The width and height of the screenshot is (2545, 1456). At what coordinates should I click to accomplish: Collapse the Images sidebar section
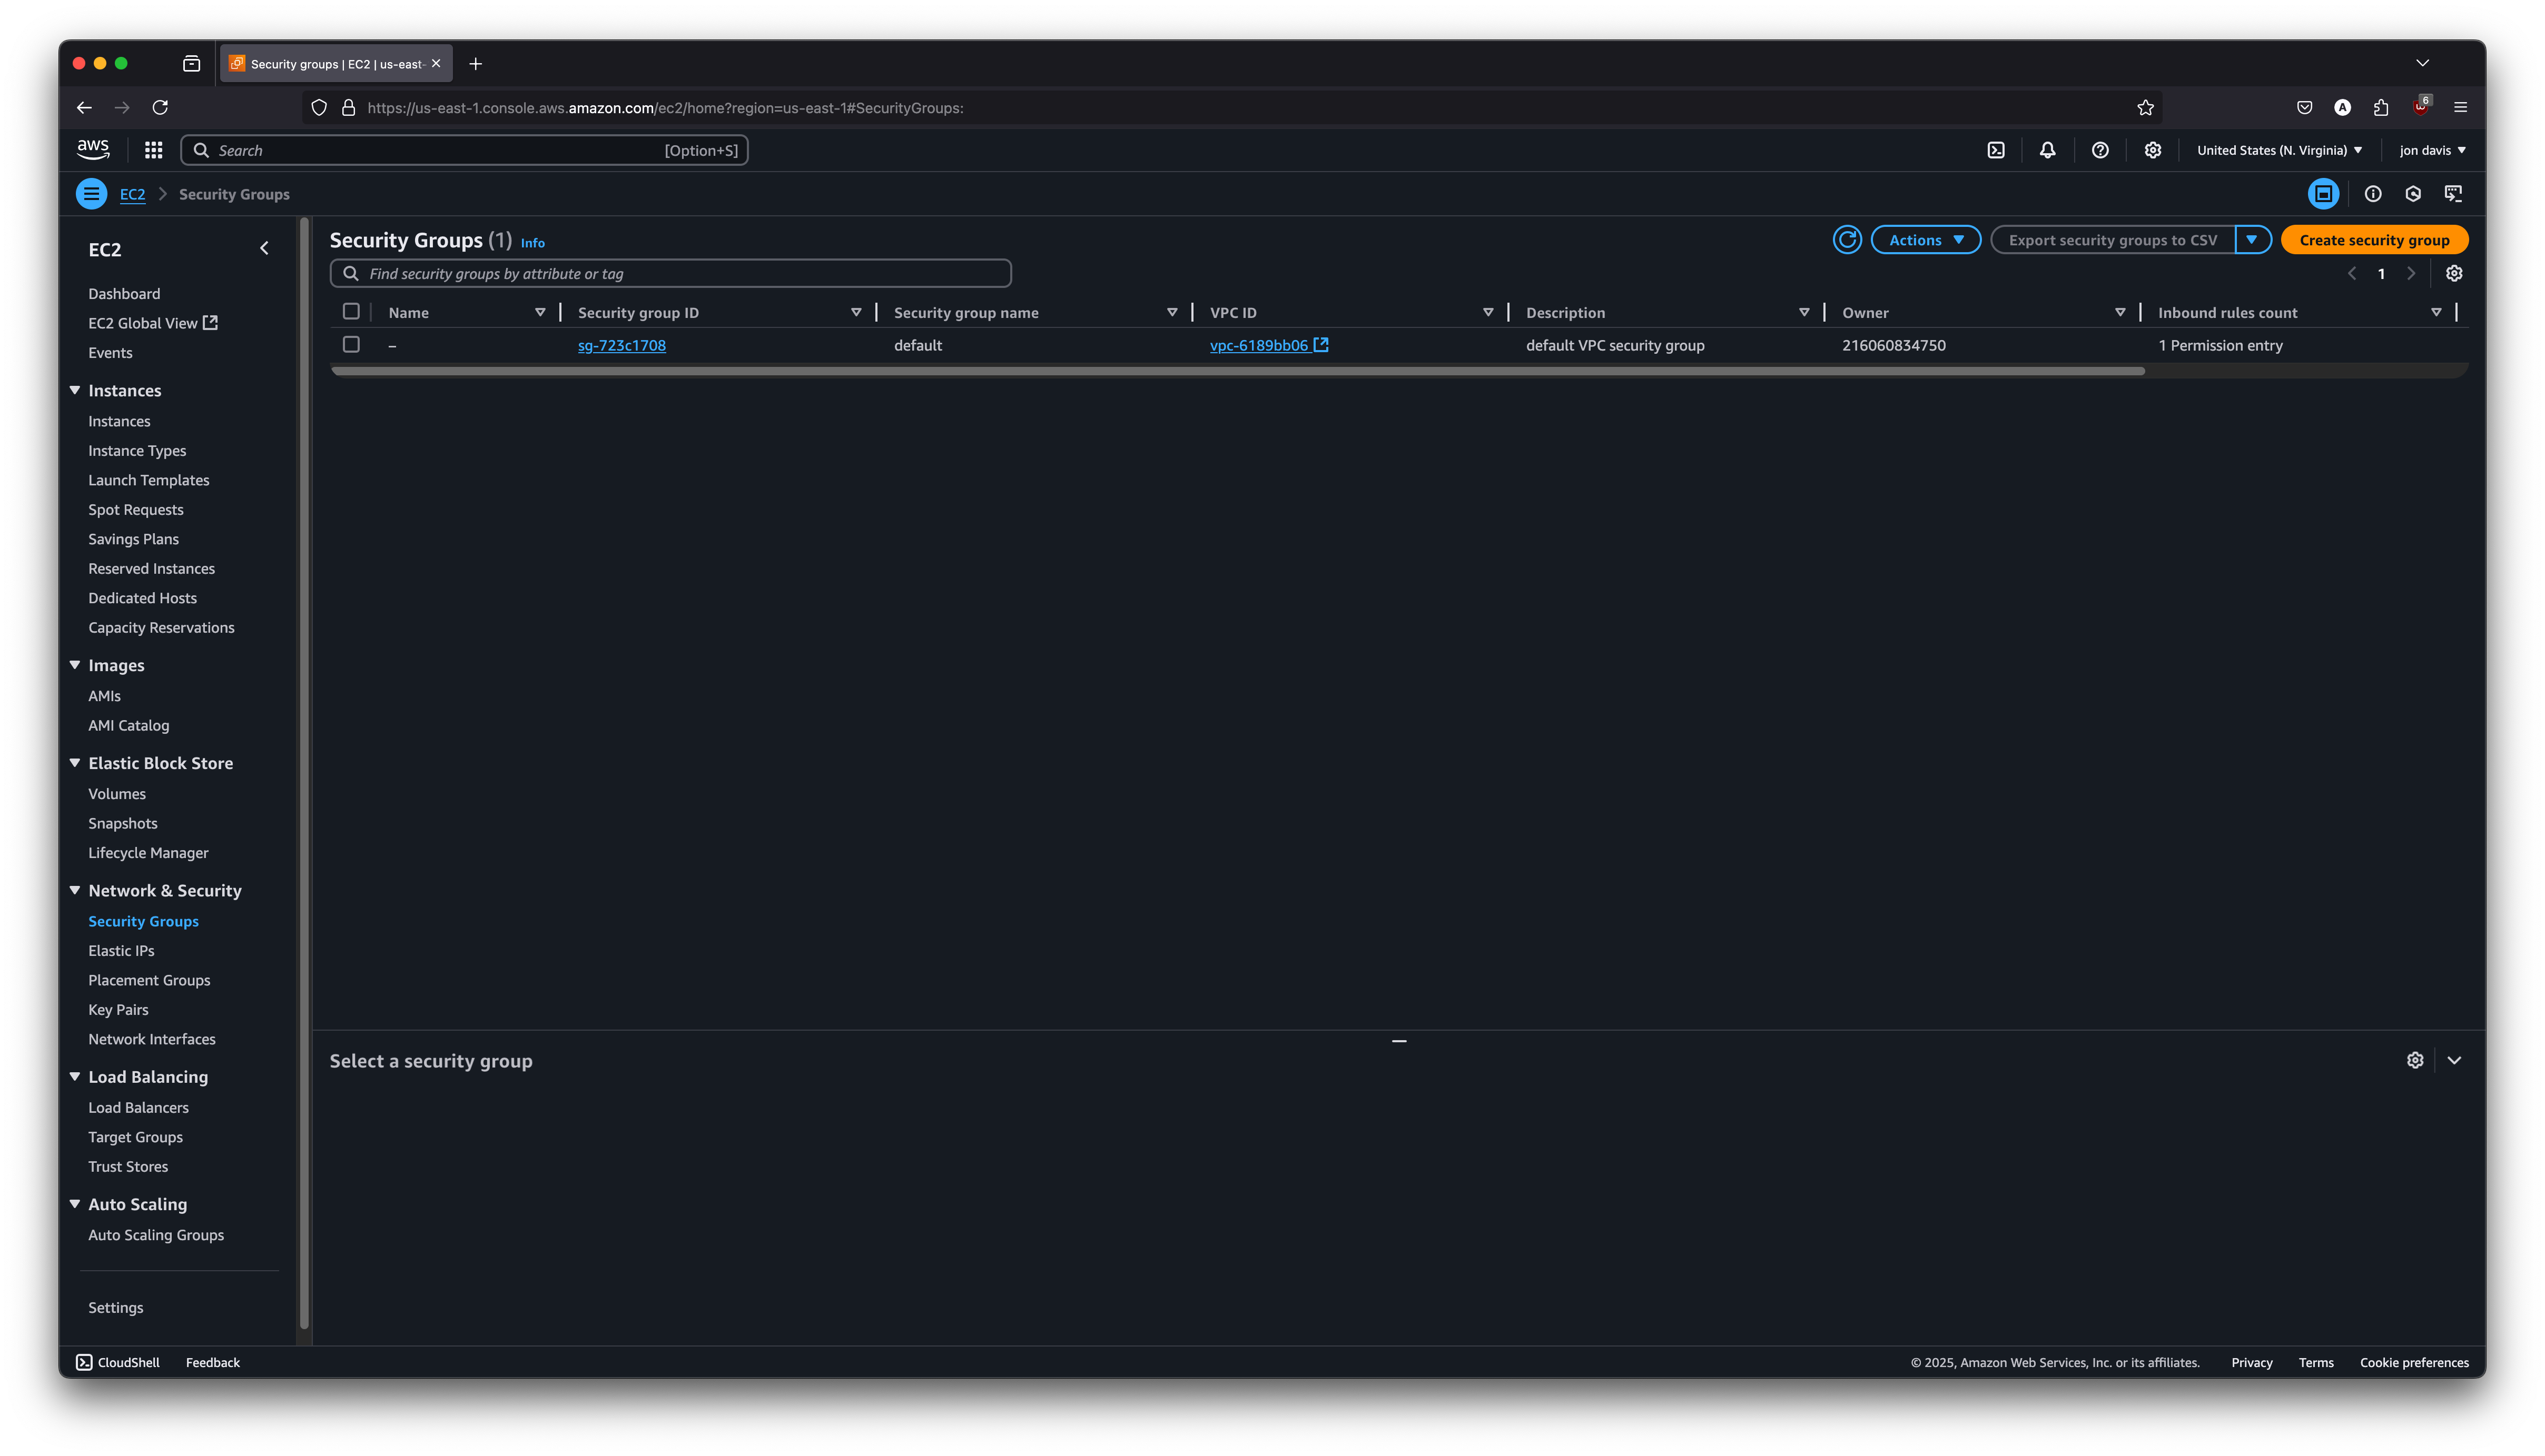[x=74, y=665]
